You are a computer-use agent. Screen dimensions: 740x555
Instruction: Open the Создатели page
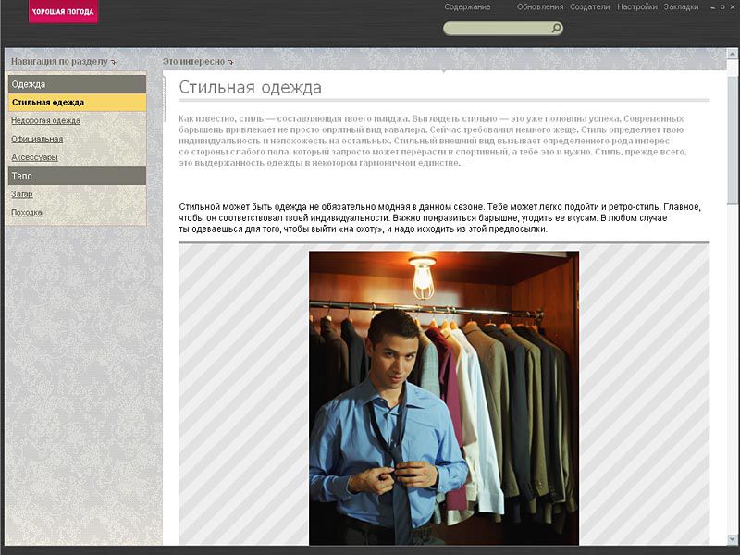point(589,7)
